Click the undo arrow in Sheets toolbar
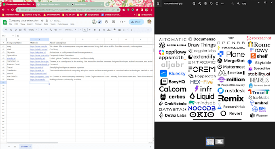Screen dimensions: 275x149 tap(11, 30)
